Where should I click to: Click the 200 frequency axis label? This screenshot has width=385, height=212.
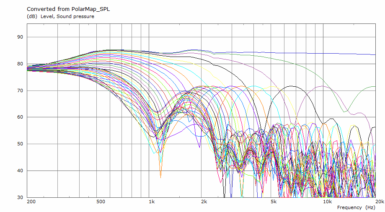click(31, 202)
